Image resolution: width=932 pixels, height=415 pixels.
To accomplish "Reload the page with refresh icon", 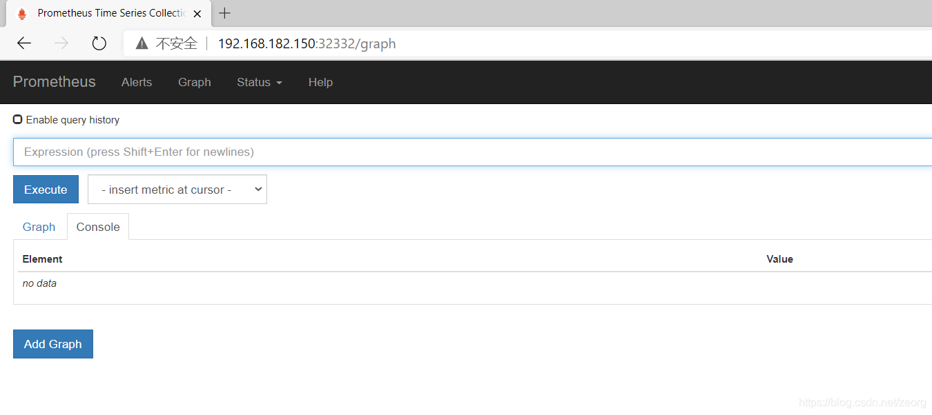I will (x=99, y=43).
